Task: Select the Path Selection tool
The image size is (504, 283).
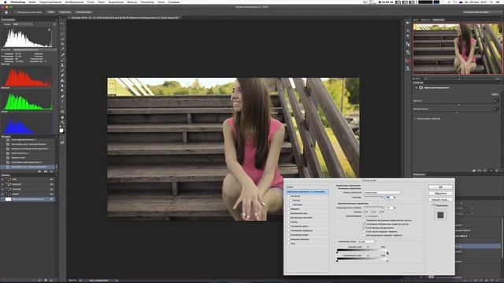Action: point(62,107)
